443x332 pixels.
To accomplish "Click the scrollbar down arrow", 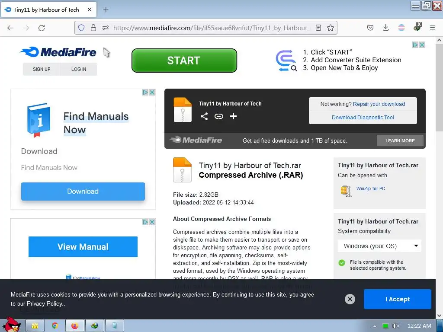I will 439,315.
